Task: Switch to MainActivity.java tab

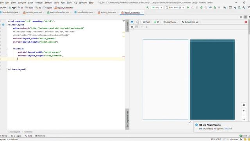Action: (10, 12)
